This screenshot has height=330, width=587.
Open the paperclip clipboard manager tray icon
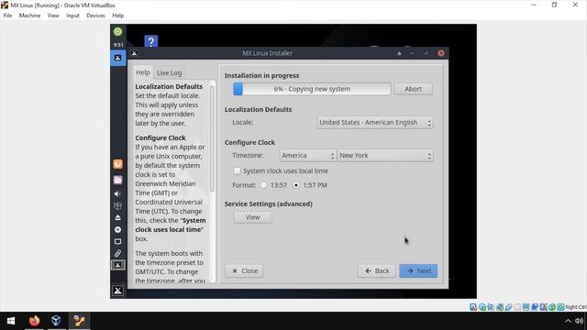[117, 254]
